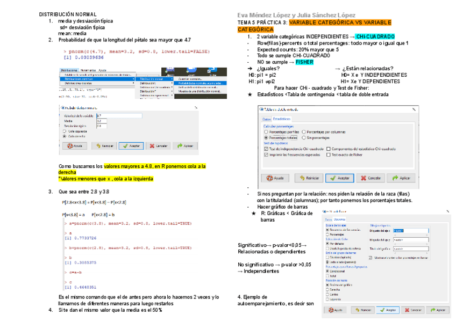Click the Desviación típica input field
The width and height of the screenshot is (456, 322).
point(102,126)
